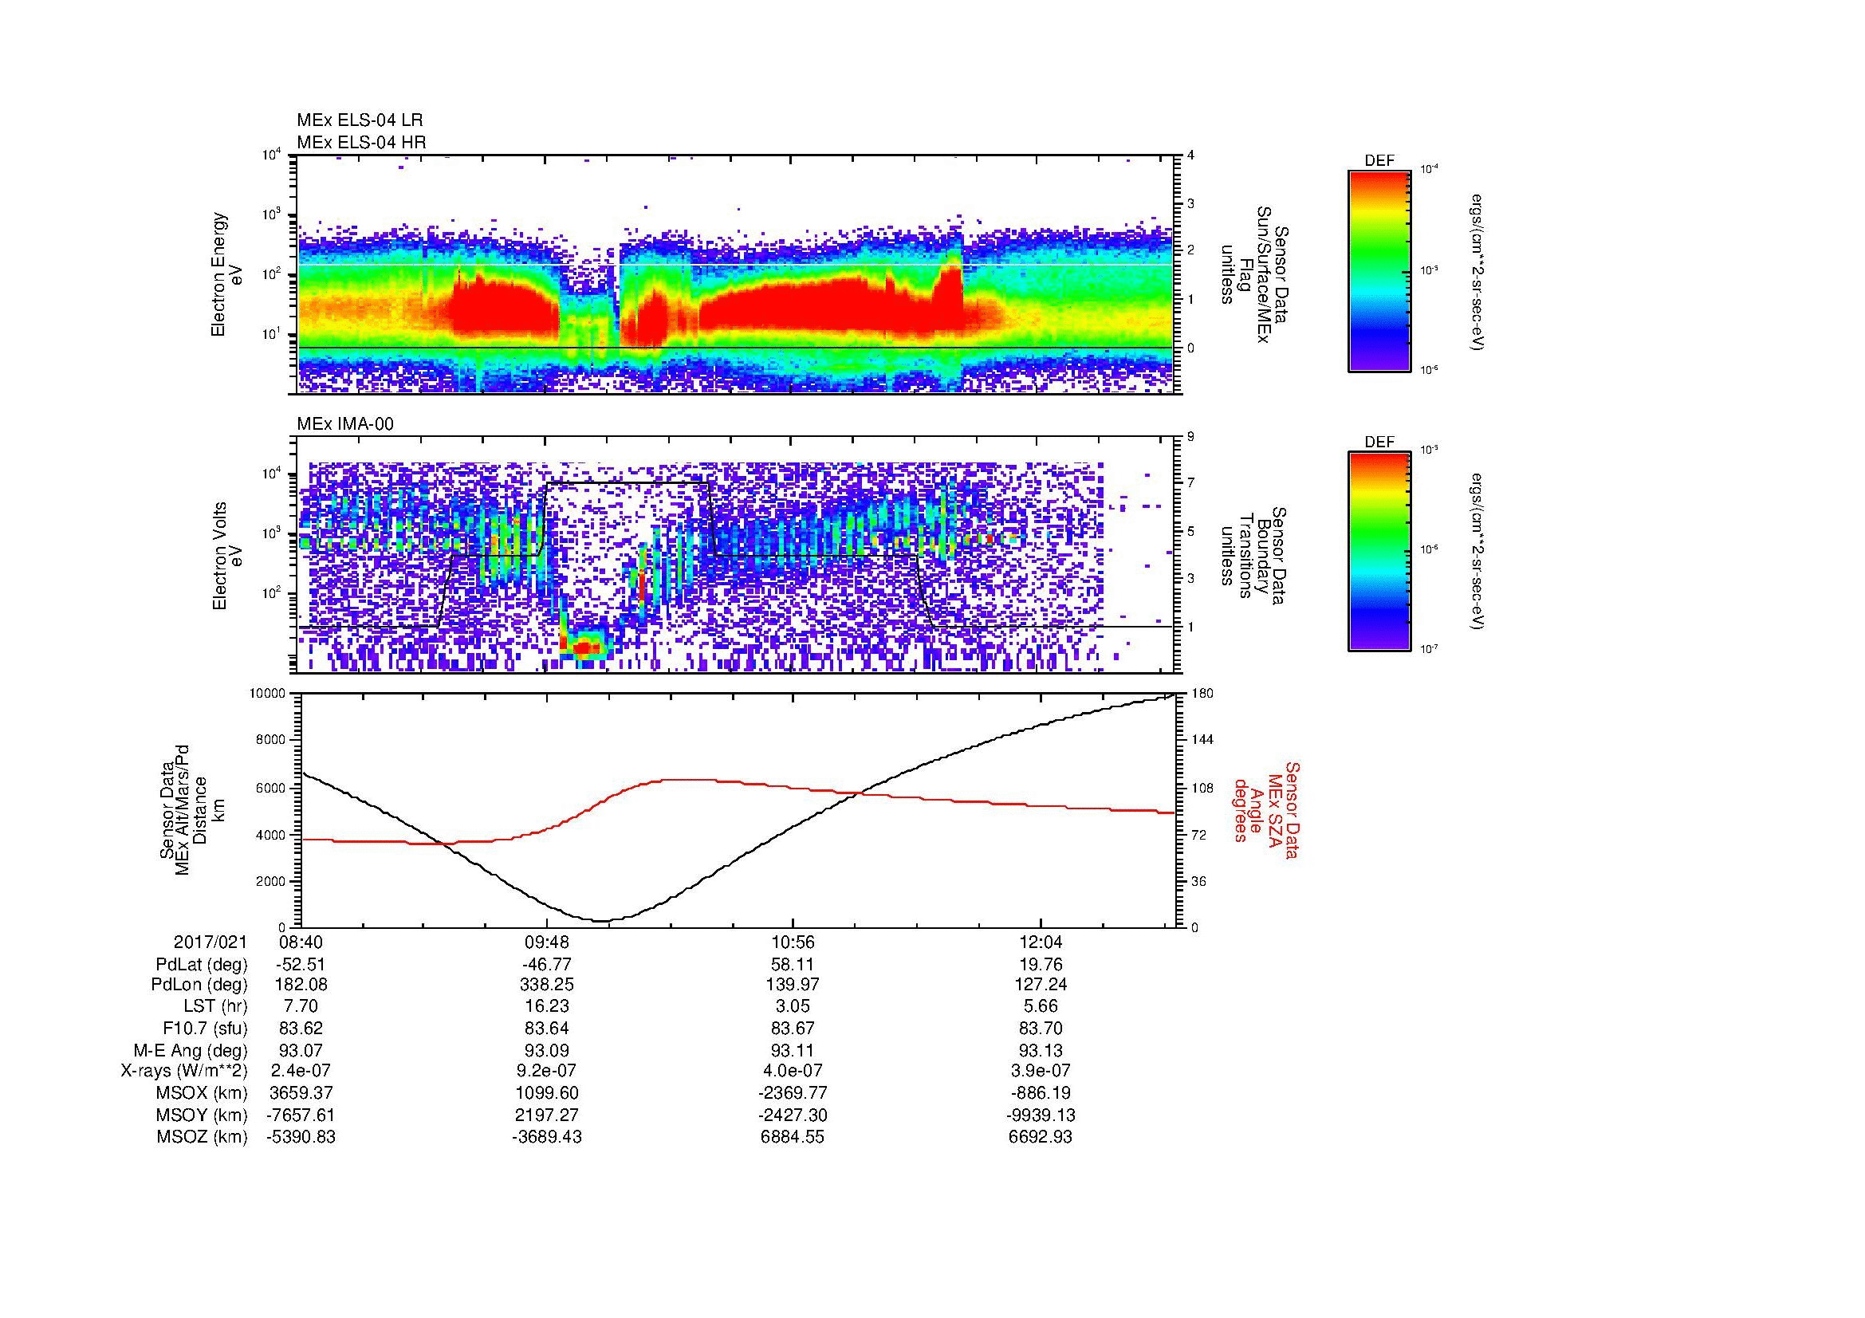Click the 'F10.7 (sfu)' row label
This screenshot has width=1865, height=1318.
[x=205, y=1029]
